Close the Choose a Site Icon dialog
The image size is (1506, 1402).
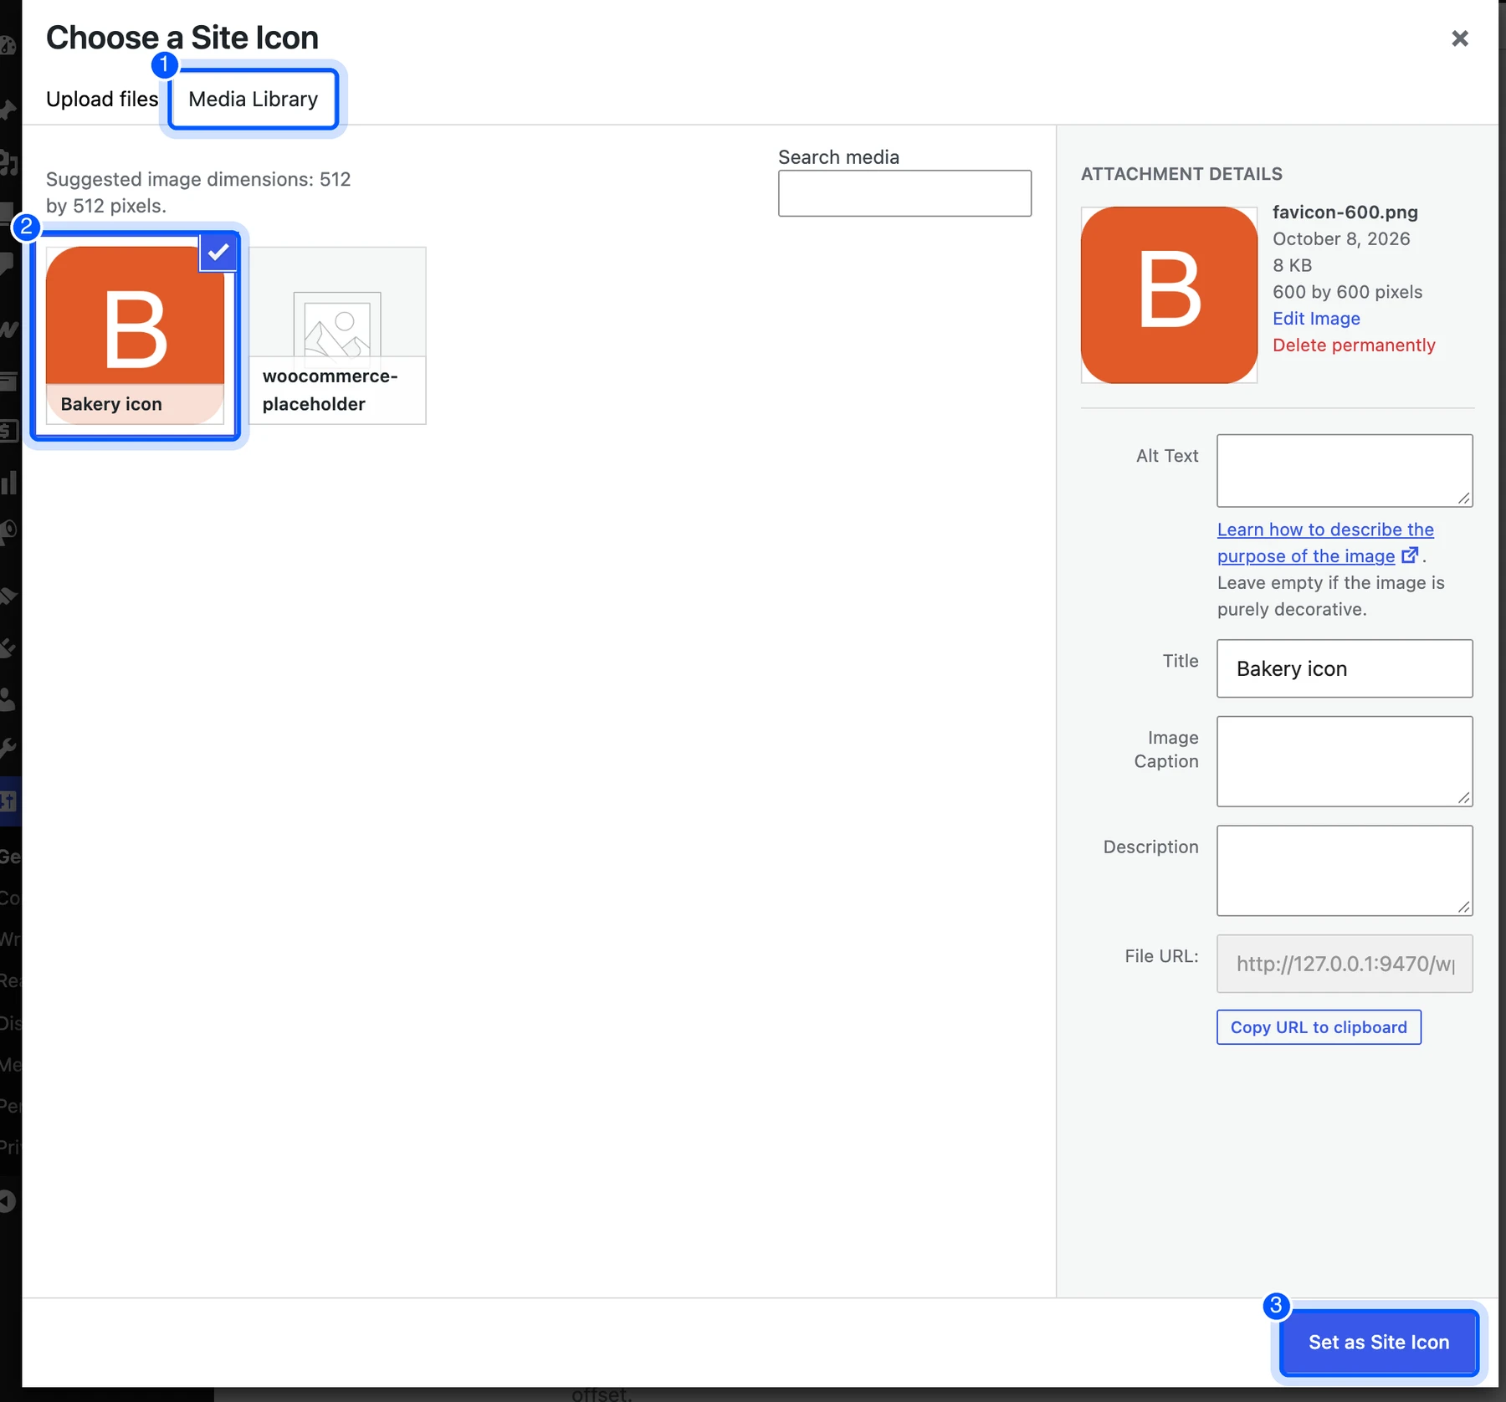pyautogui.click(x=1460, y=38)
